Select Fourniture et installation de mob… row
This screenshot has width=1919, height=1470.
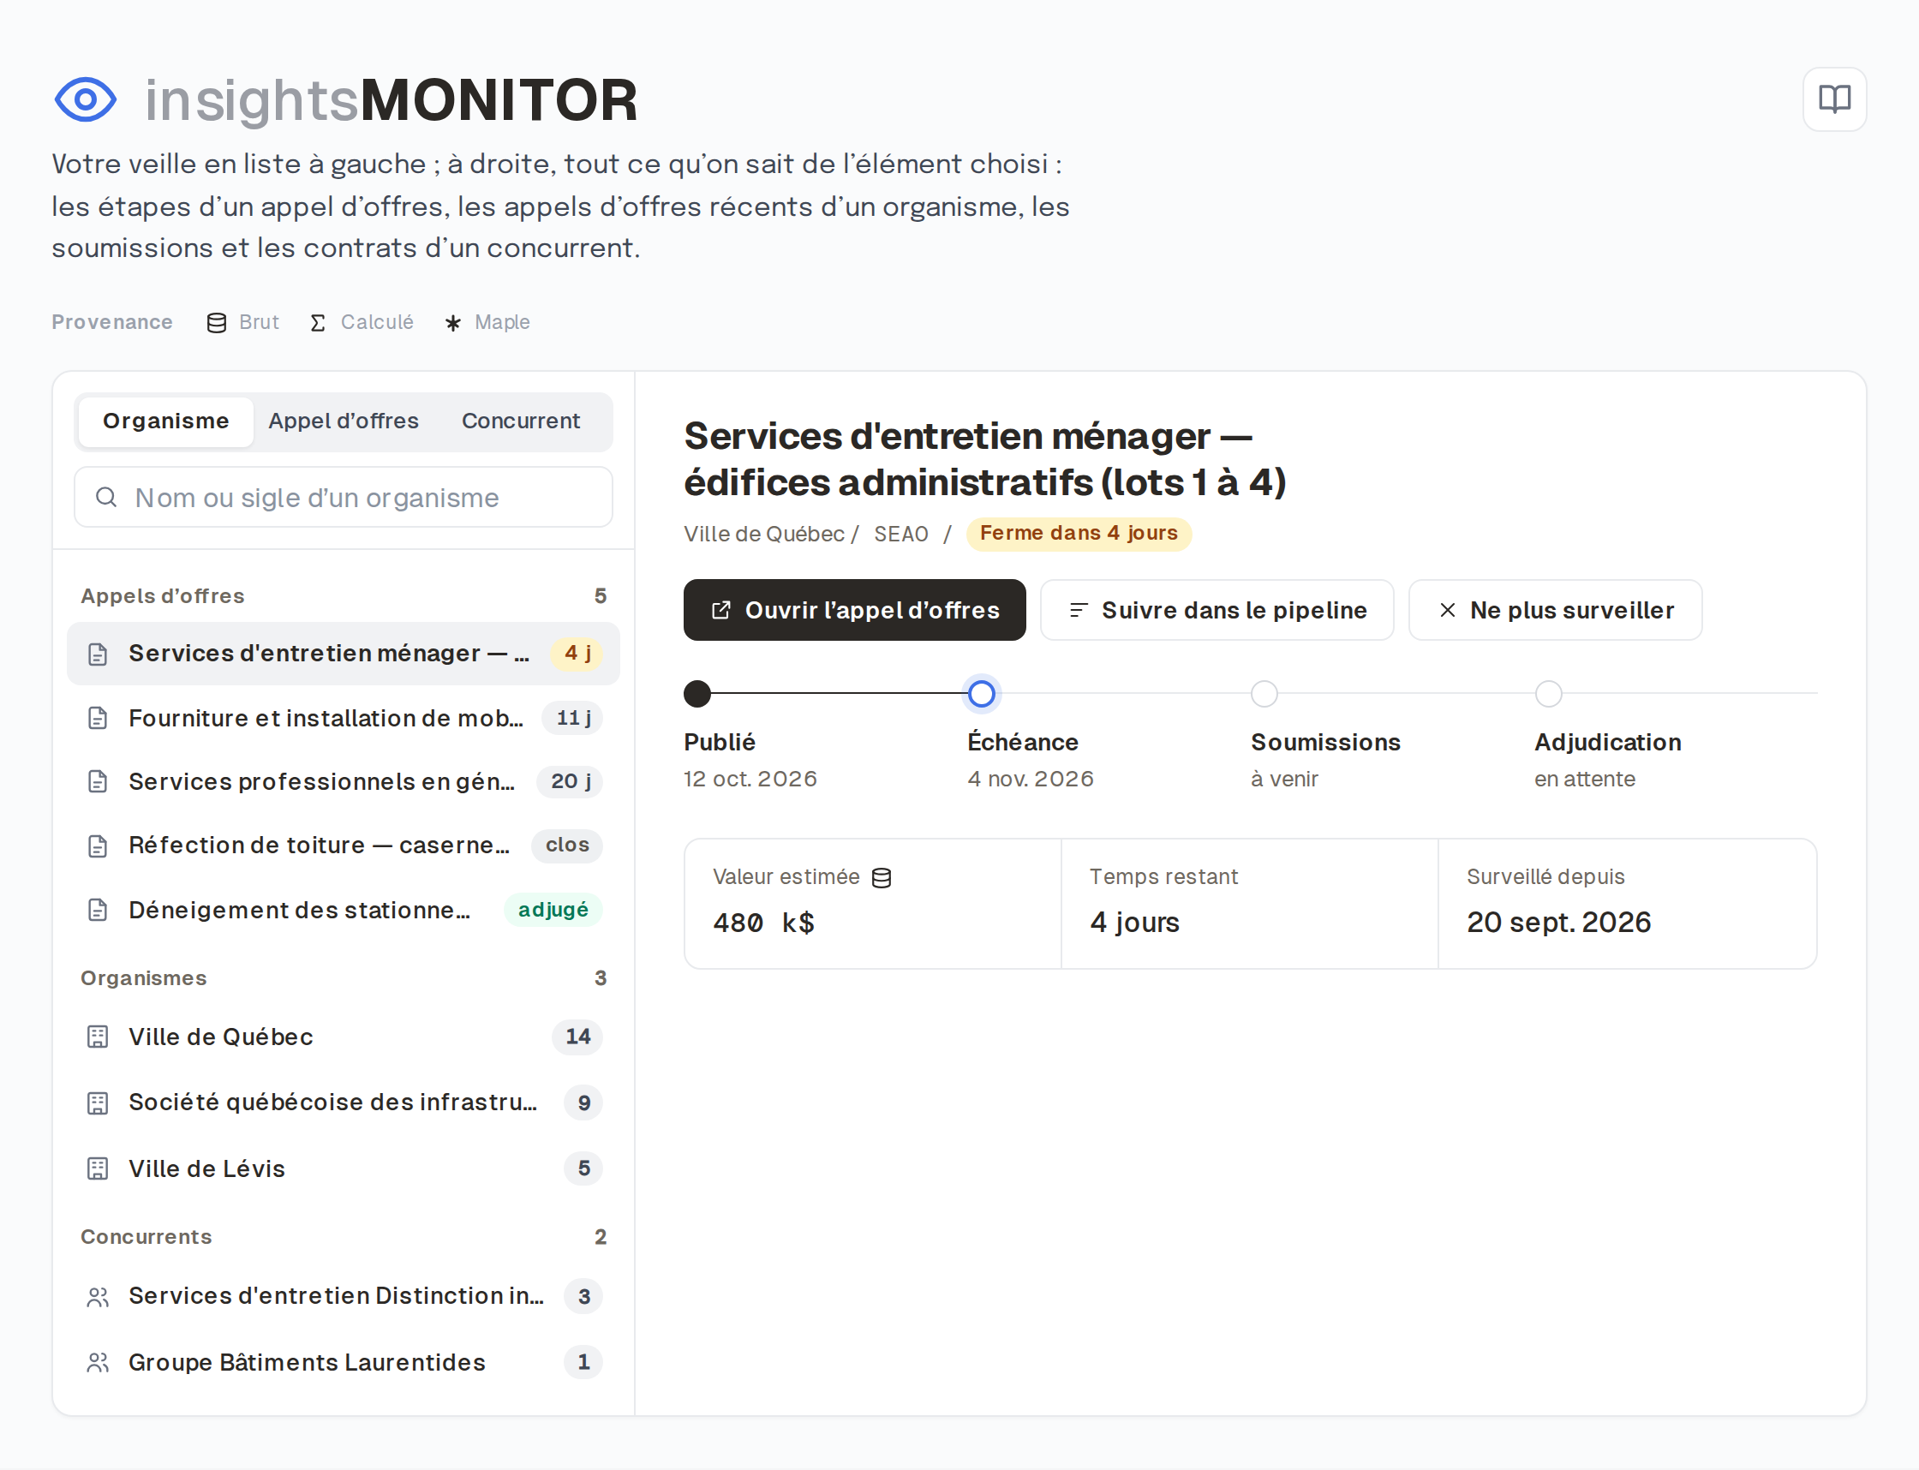tap(343, 719)
